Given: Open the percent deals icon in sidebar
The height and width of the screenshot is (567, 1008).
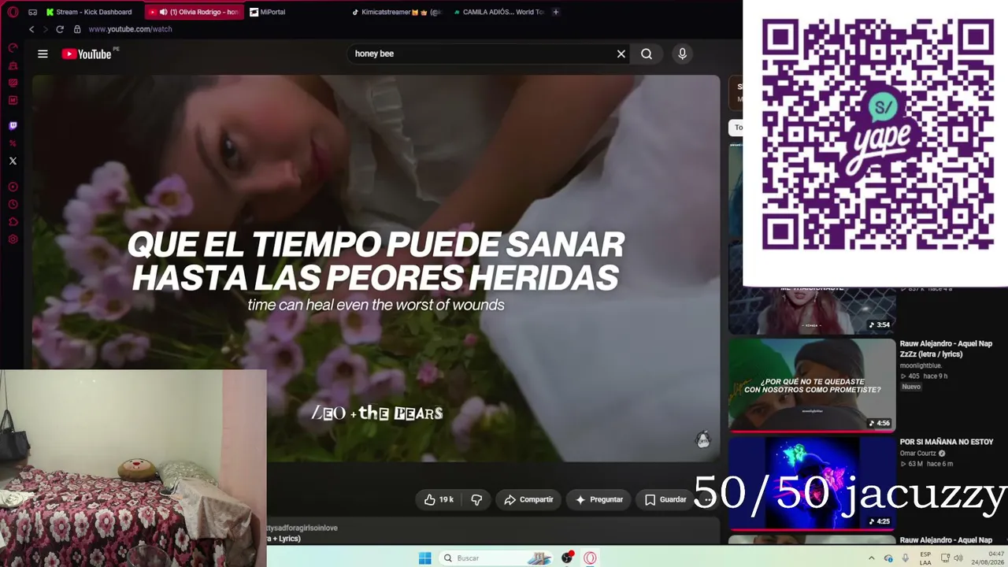Looking at the screenshot, I should 13,143.
